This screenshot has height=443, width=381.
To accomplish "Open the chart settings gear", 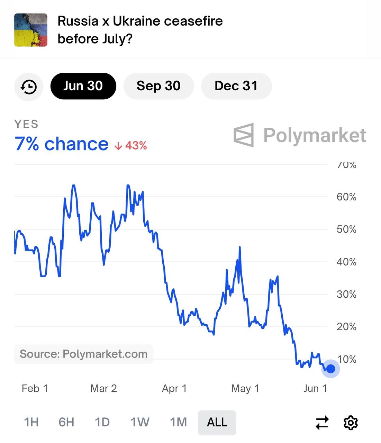I will tap(350, 423).
